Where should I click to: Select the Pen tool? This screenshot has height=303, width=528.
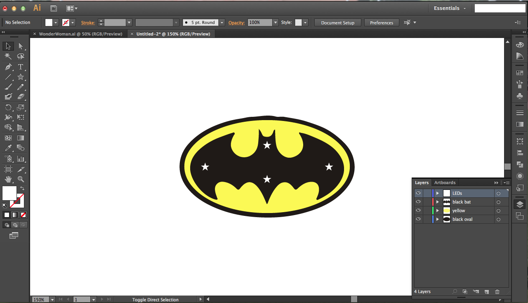point(8,67)
